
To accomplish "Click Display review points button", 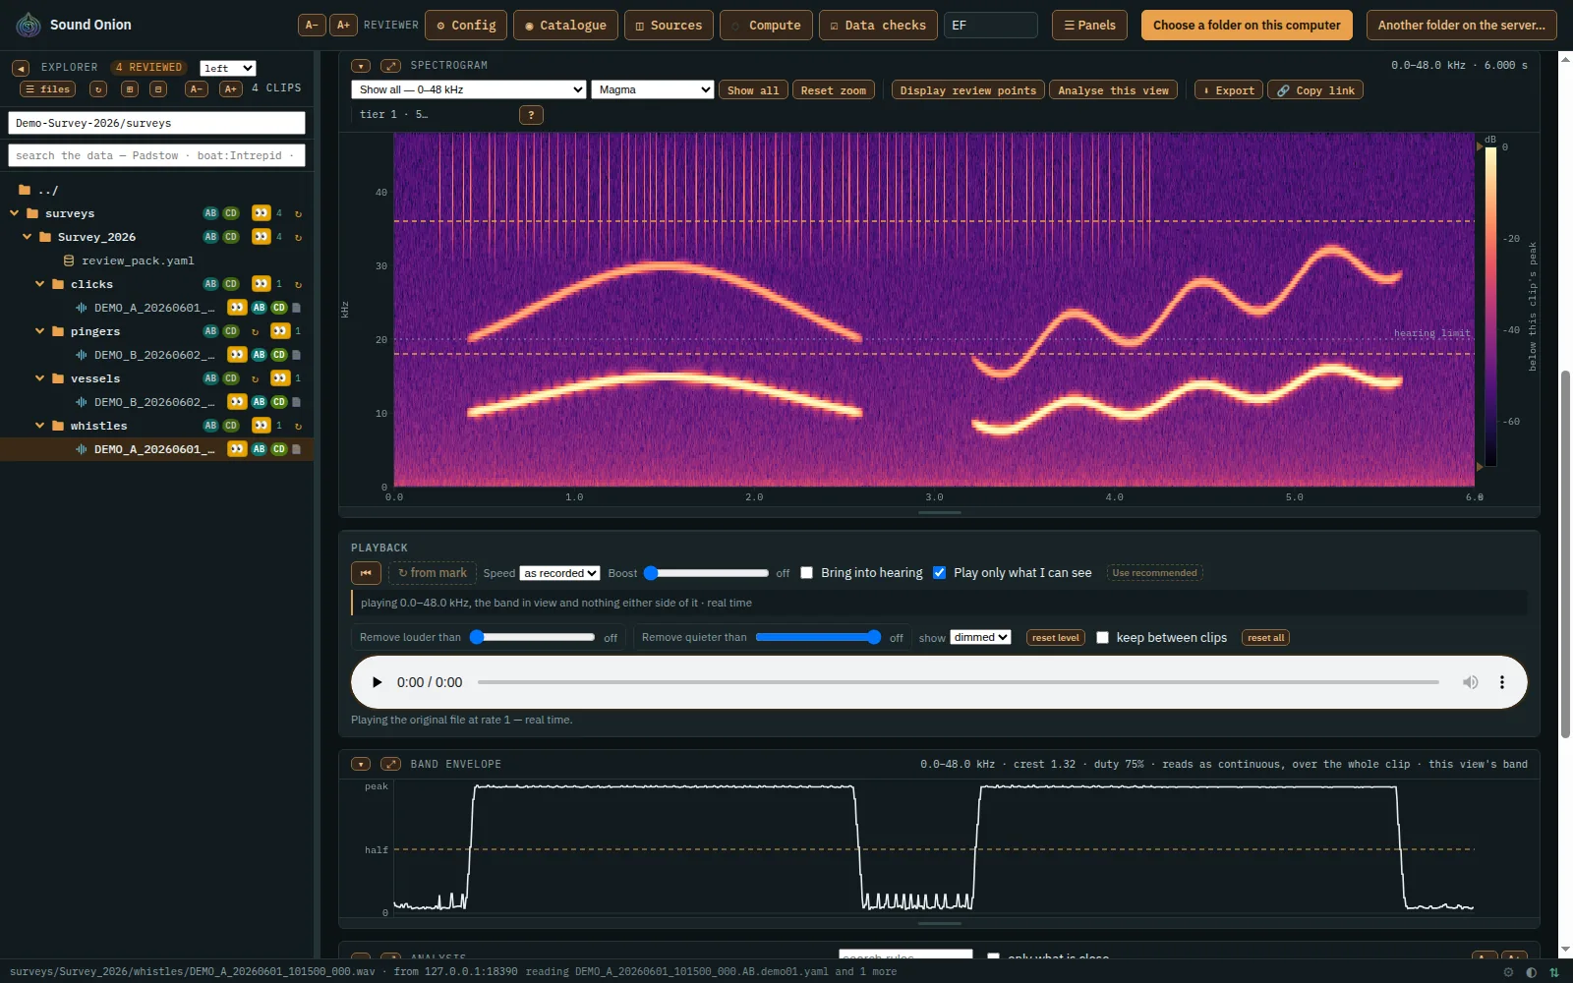I will [967, 90].
